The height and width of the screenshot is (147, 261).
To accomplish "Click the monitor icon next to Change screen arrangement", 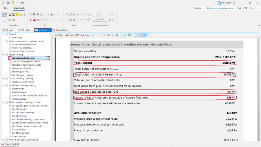I will tap(240, 8).
